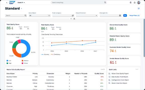Image resolution: width=145 pixels, height=90 pixels.
Task: Open the Master Data Quality Report quick link
Action: coord(120,73)
